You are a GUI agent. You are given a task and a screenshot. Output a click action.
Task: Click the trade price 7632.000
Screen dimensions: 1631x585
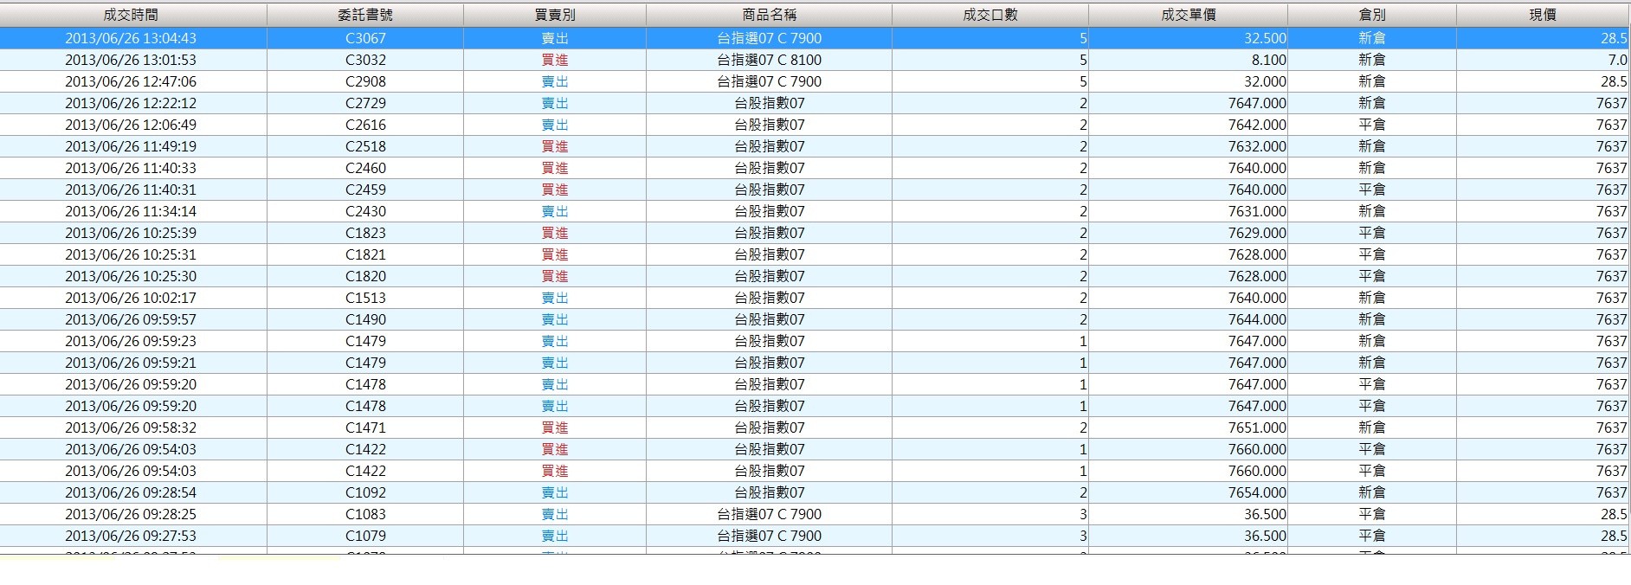click(1257, 146)
